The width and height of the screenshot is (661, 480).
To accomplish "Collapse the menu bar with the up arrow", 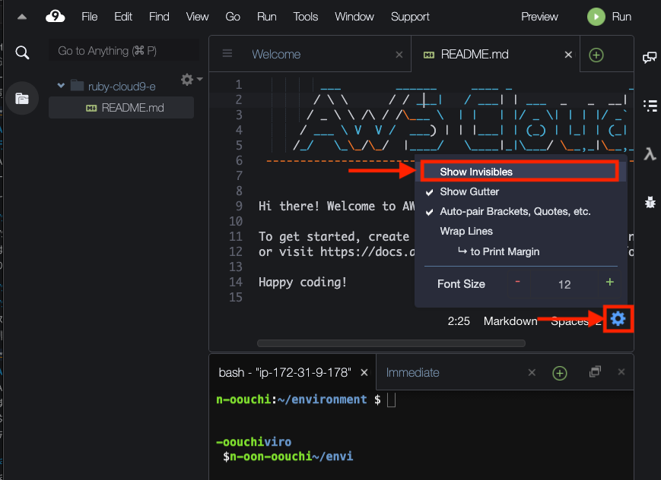I will 22,17.
